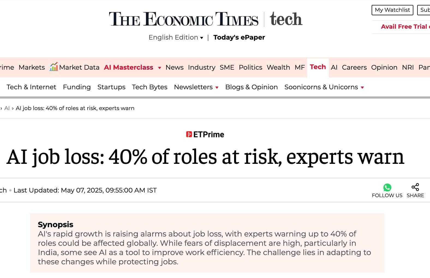The height and width of the screenshot is (278, 430).
Task: Open the Funding submenu item
Action: coord(77,87)
